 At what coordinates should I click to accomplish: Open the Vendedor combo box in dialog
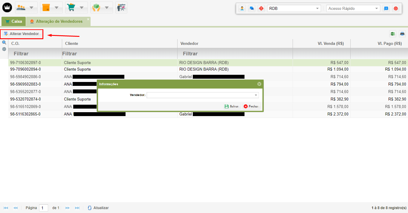202,95
